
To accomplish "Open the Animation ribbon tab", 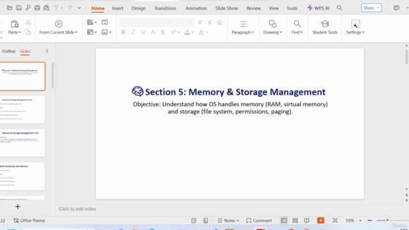I will coord(196,8).
